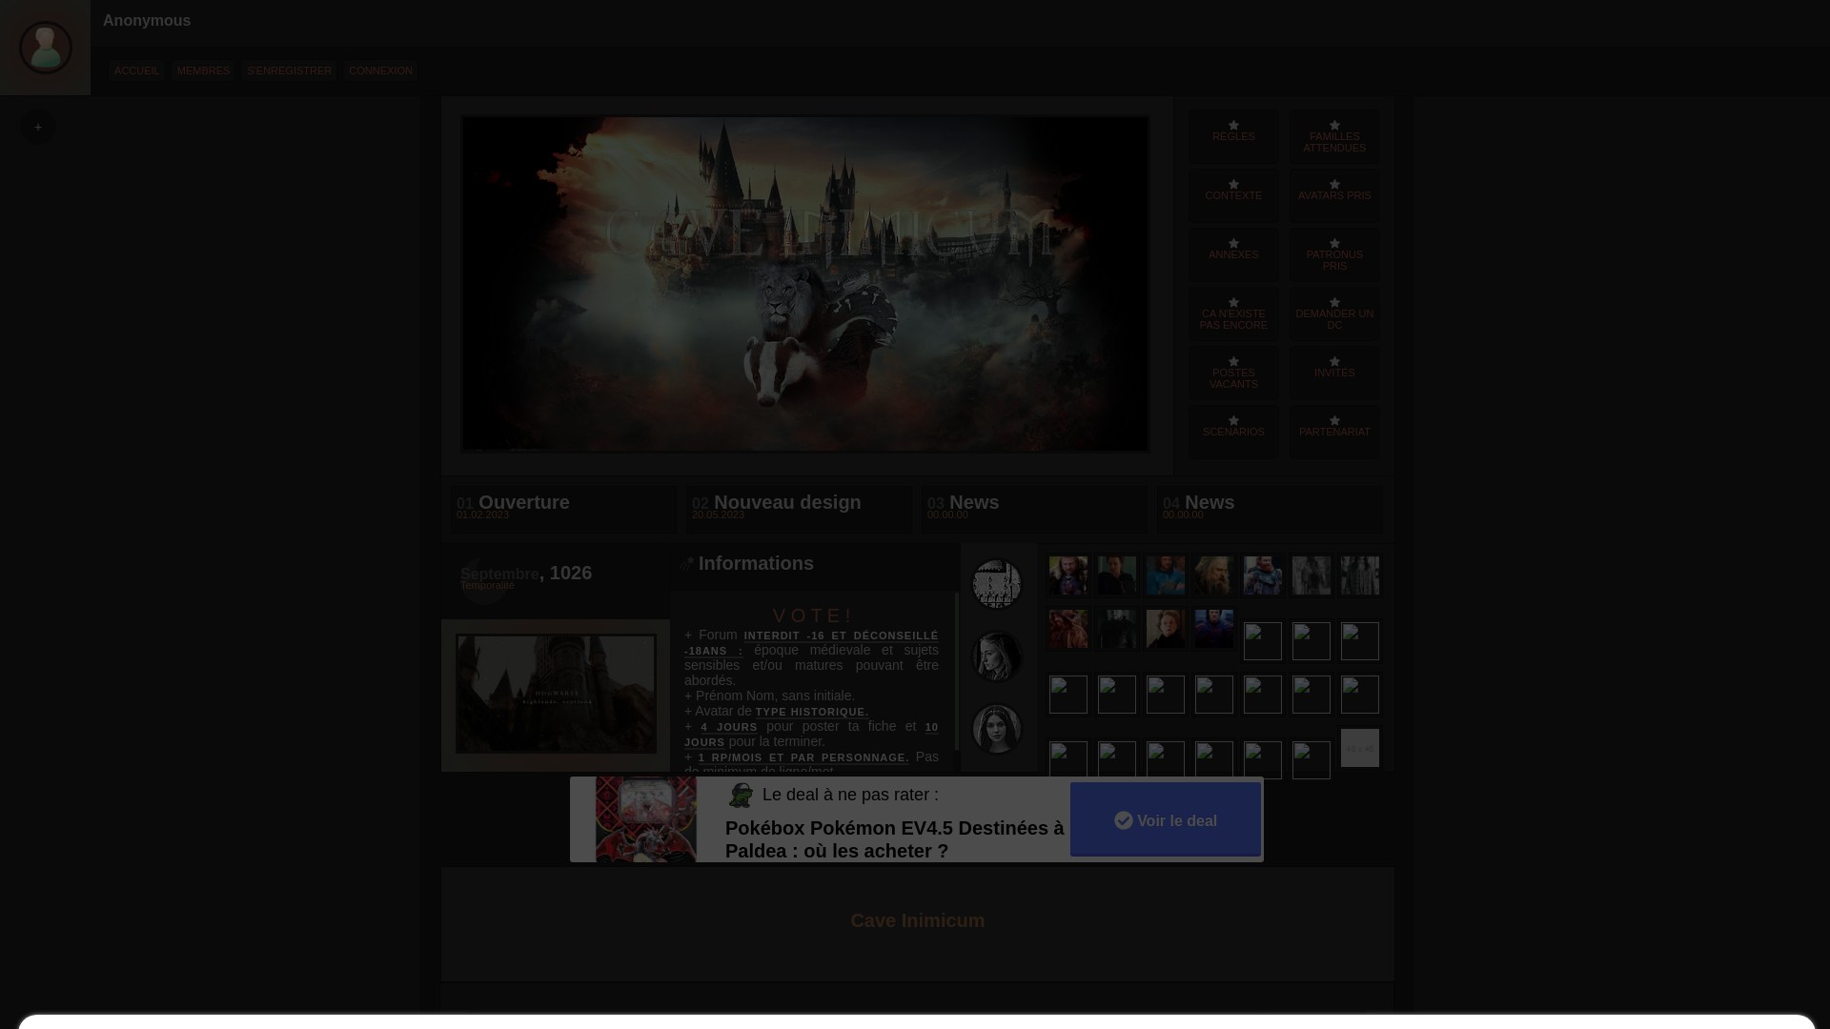Viewport: 1830px width, 1029px height.
Task: Click the Informations heading
Action: (756, 564)
